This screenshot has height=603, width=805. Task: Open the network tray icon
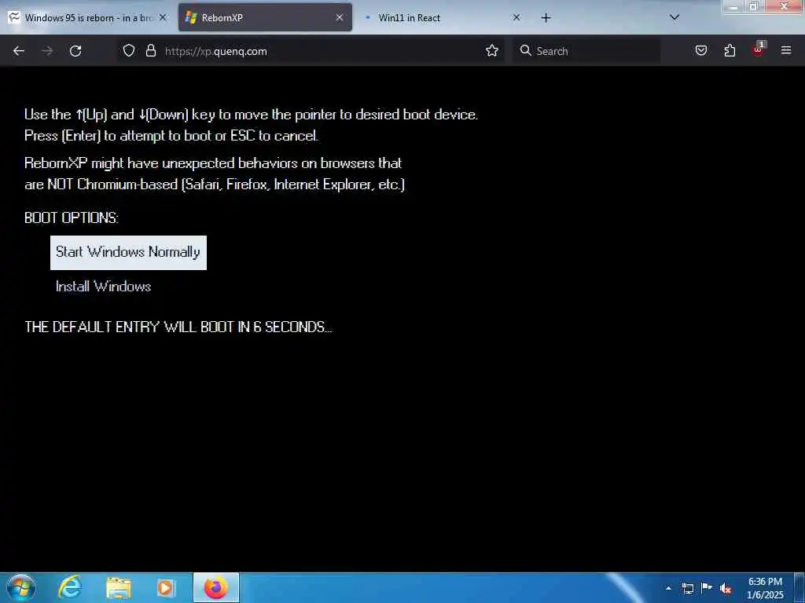tap(687, 588)
